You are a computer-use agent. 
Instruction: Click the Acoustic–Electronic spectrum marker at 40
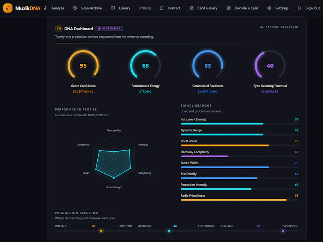pos(169,231)
